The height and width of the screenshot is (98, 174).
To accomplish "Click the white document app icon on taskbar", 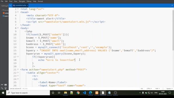I will (103, 93).
